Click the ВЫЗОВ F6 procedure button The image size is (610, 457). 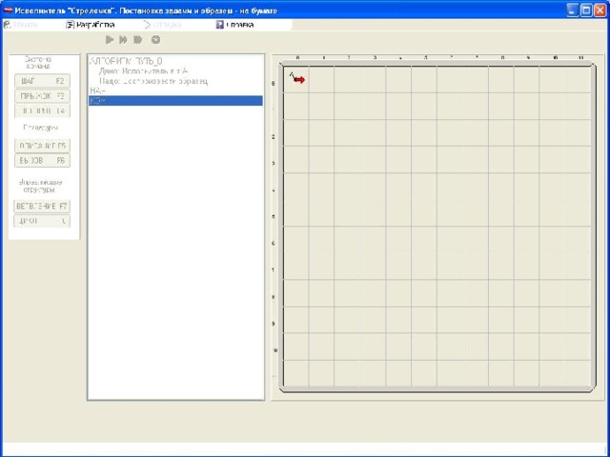pyautogui.click(x=42, y=161)
